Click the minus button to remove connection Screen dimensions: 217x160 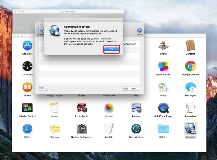point(46,89)
